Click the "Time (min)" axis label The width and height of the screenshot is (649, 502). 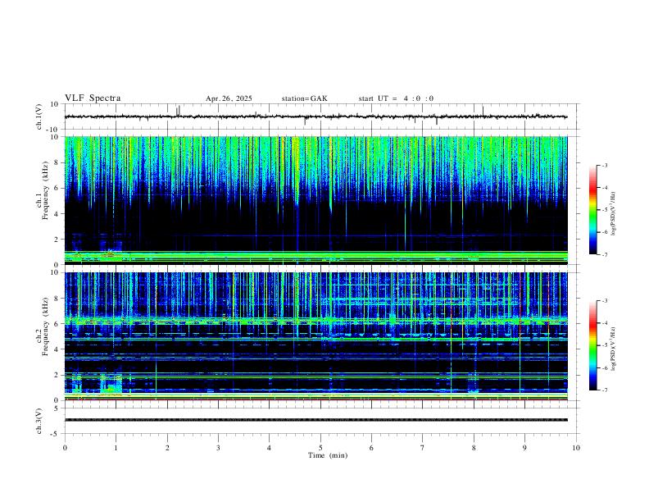tap(328, 455)
